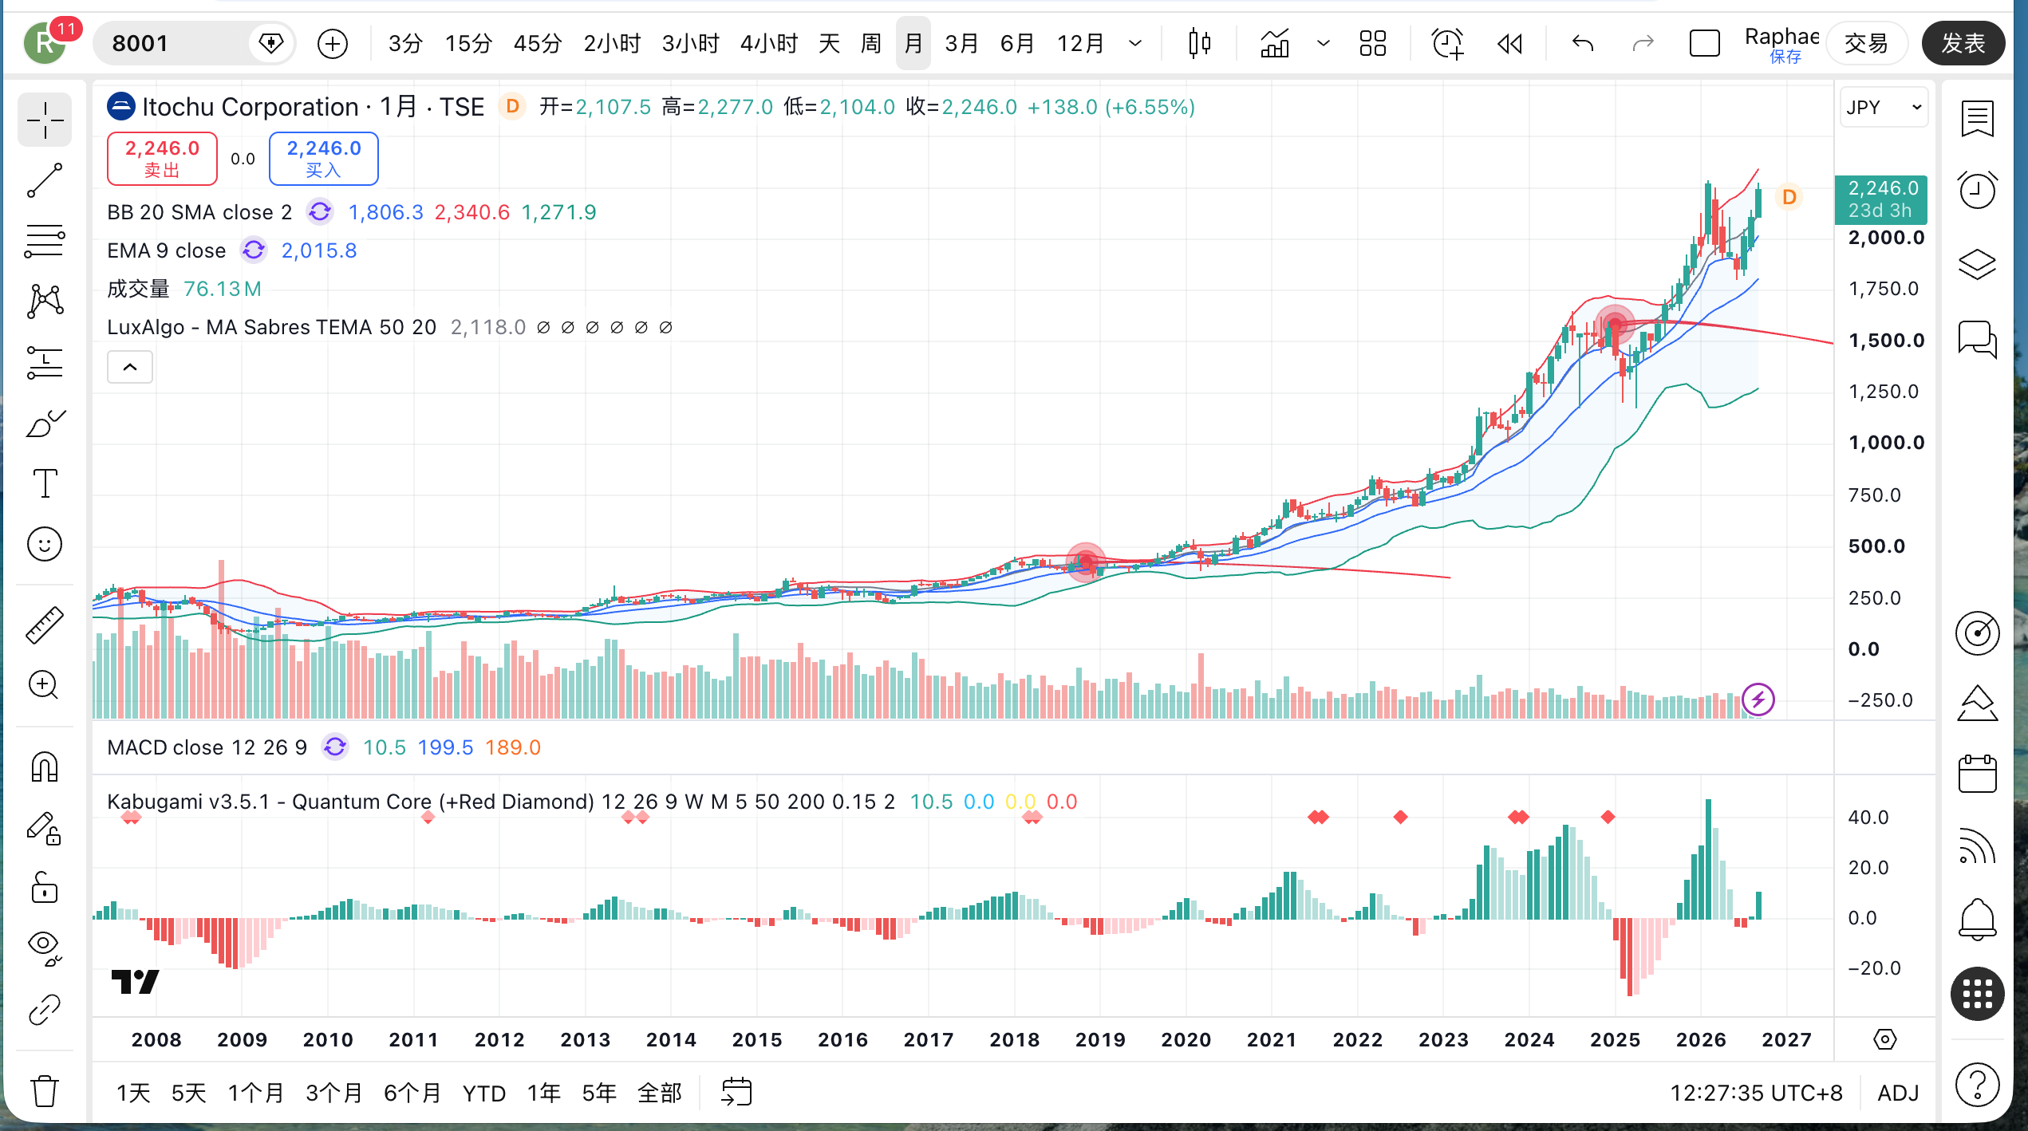Open the layout template grid
Screen dimensions: 2028x1131
[1373, 43]
